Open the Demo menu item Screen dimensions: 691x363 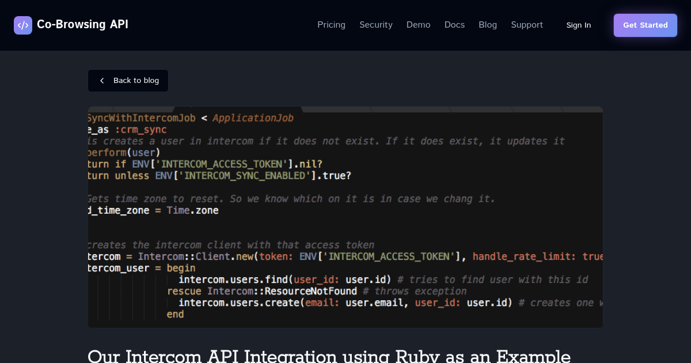(419, 25)
